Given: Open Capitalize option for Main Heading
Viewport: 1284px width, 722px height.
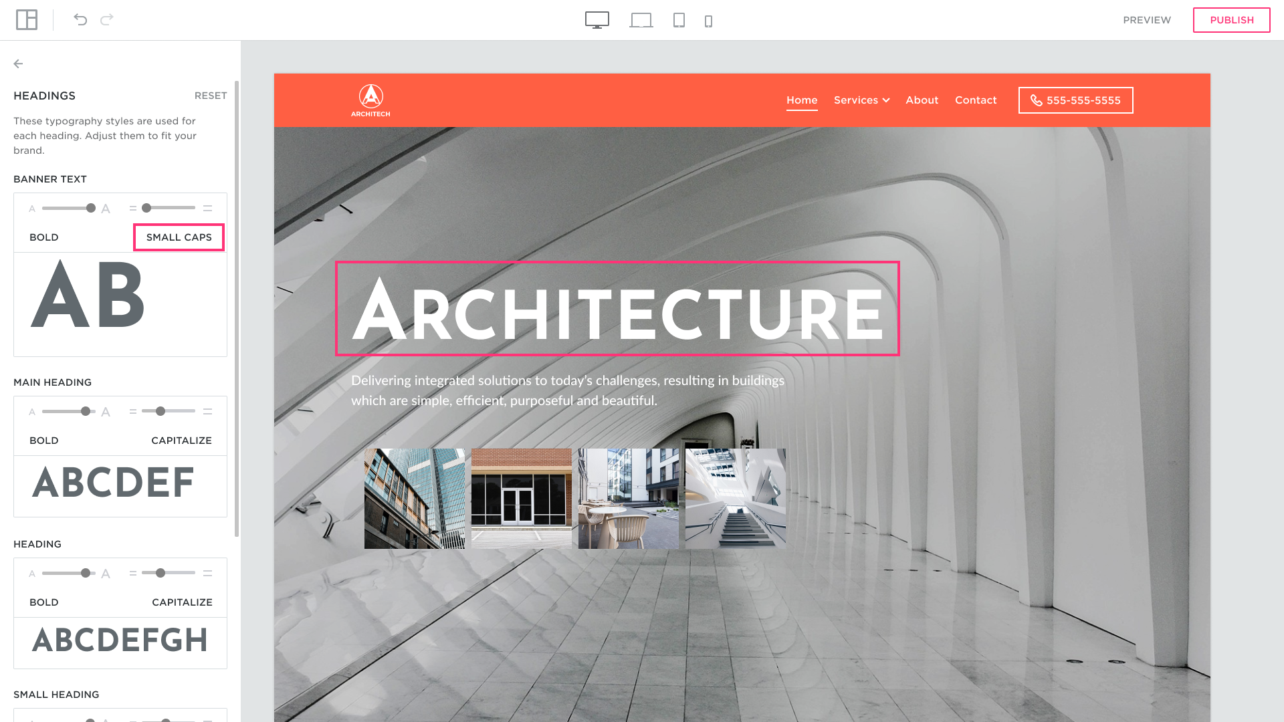Looking at the screenshot, I should [181, 441].
